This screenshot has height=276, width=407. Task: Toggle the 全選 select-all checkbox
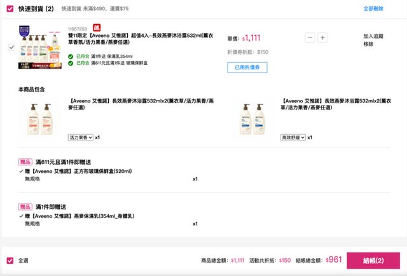10,260
